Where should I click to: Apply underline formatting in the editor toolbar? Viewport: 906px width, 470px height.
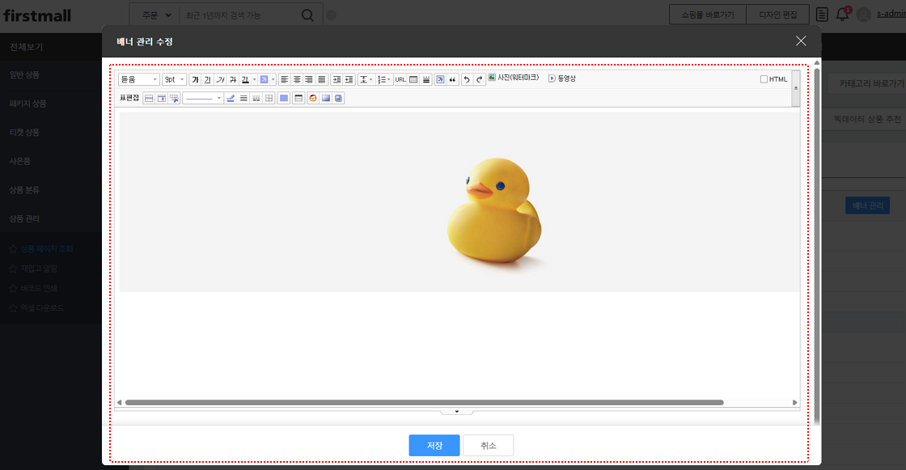(207, 80)
